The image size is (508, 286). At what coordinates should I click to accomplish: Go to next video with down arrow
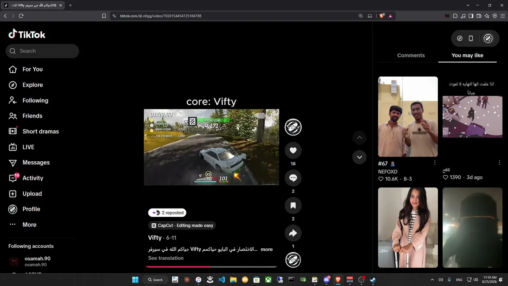coord(359,157)
